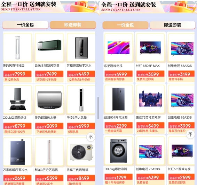197x185 pixels.
Task: Click 到手价¥7999 price tag
Action: (17, 74)
